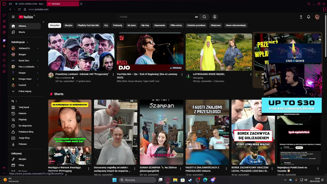This screenshot has height=184, width=327.
Task: Open the Djo live mix thumbnail
Action: tap(150, 52)
